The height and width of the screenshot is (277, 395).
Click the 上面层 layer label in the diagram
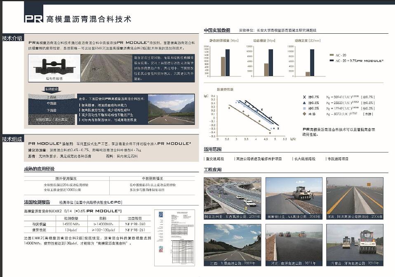click(x=52, y=97)
